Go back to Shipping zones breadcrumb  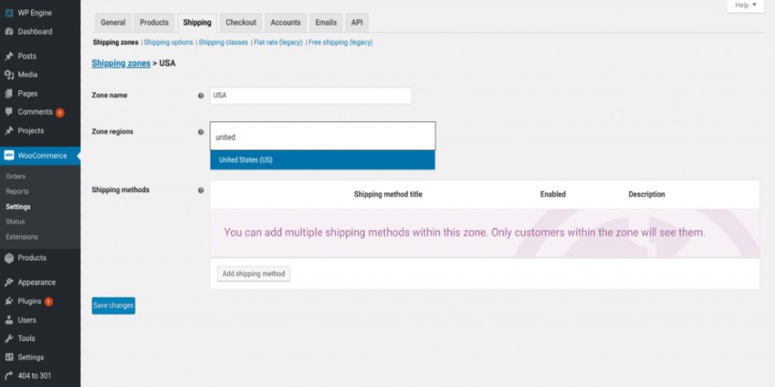[121, 63]
